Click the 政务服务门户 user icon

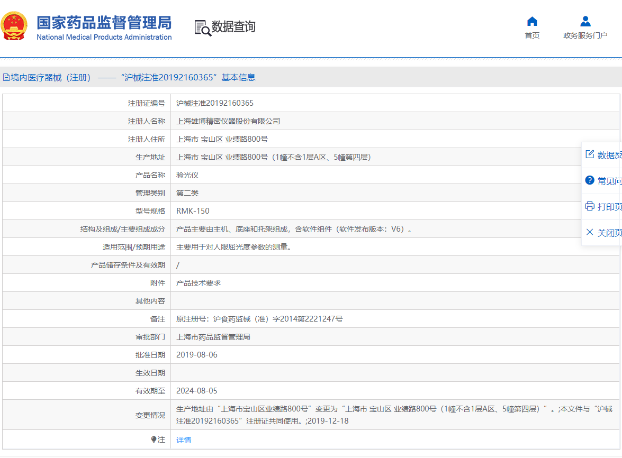click(585, 21)
